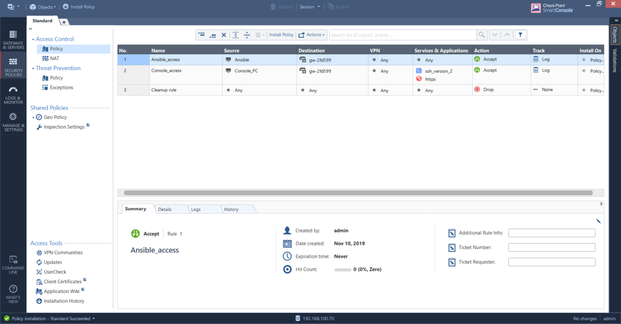Open the What's New panel
This screenshot has height=324, width=621.
click(13, 294)
